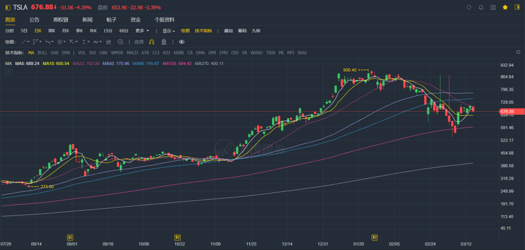Click the MA10 yellow legend label
Screen dimensions: 525x250
[56, 63]
